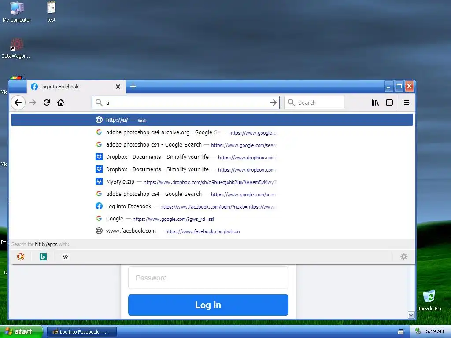451x338 pixels.
Task: Click the magnifier icon in Search box
Action: coord(292,103)
